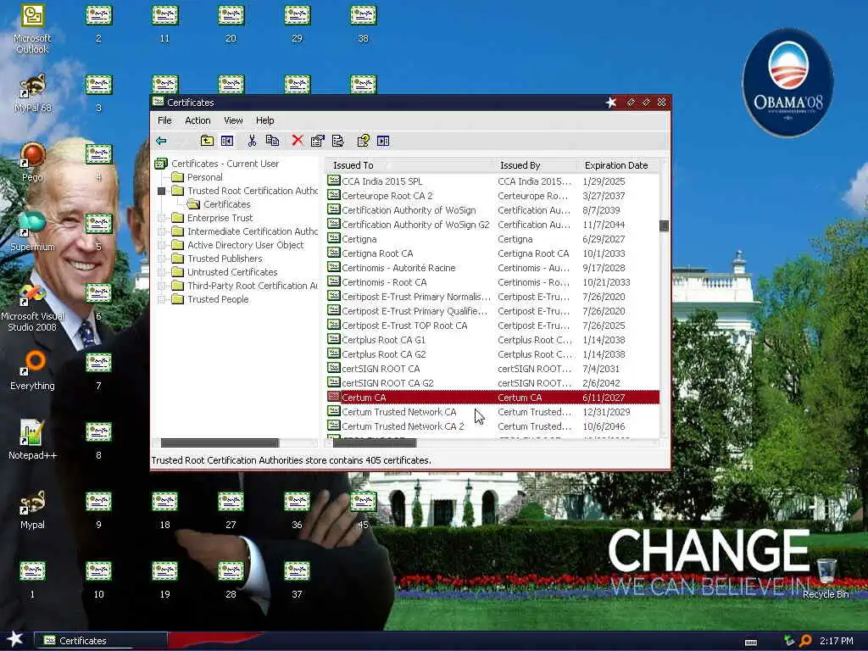The width and height of the screenshot is (868, 651).
Task: Select the Recycle Bin desktop icon
Action: pyautogui.click(x=826, y=578)
